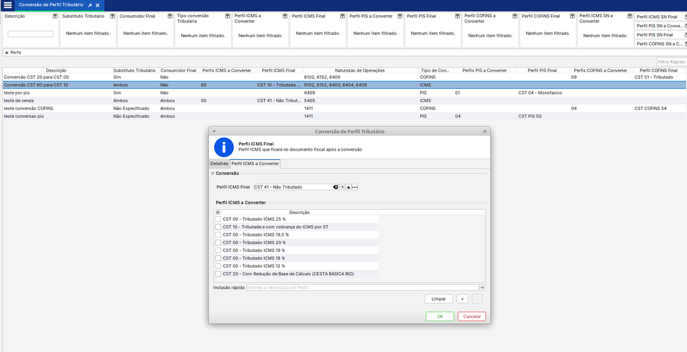
Task: Click the Filtro Rápido search field
Action: coord(671,62)
